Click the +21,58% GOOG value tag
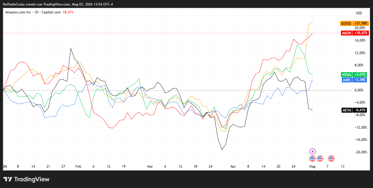This screenshot has width=373, height=188. tap(361, 23)
